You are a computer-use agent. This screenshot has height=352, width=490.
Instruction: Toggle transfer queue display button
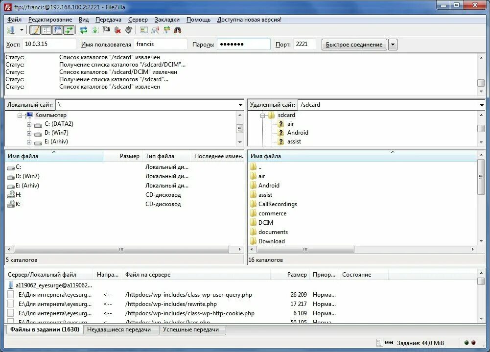(69, 30)
